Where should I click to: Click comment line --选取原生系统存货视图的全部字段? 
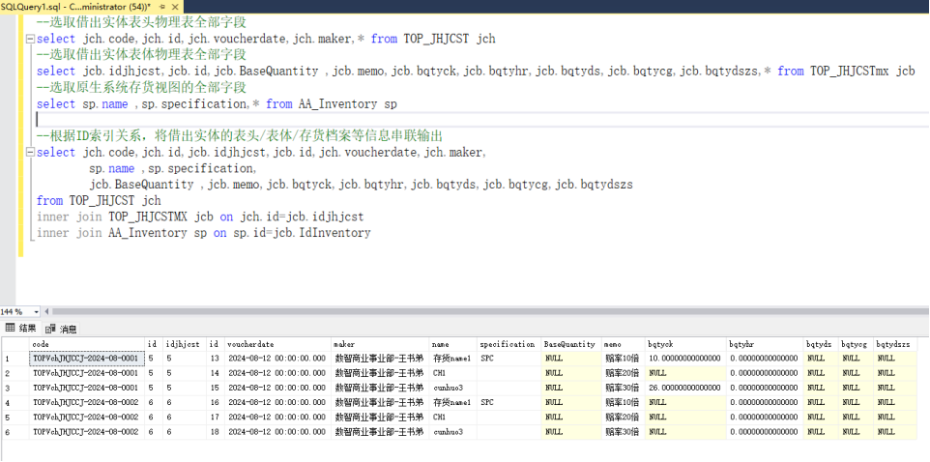141,88
